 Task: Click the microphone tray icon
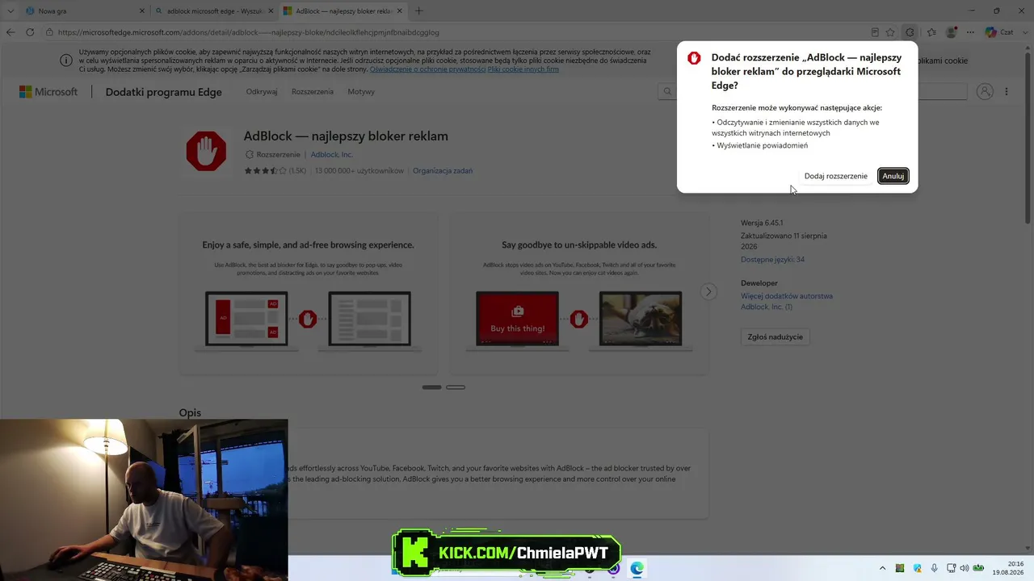[x=935, y=568]
